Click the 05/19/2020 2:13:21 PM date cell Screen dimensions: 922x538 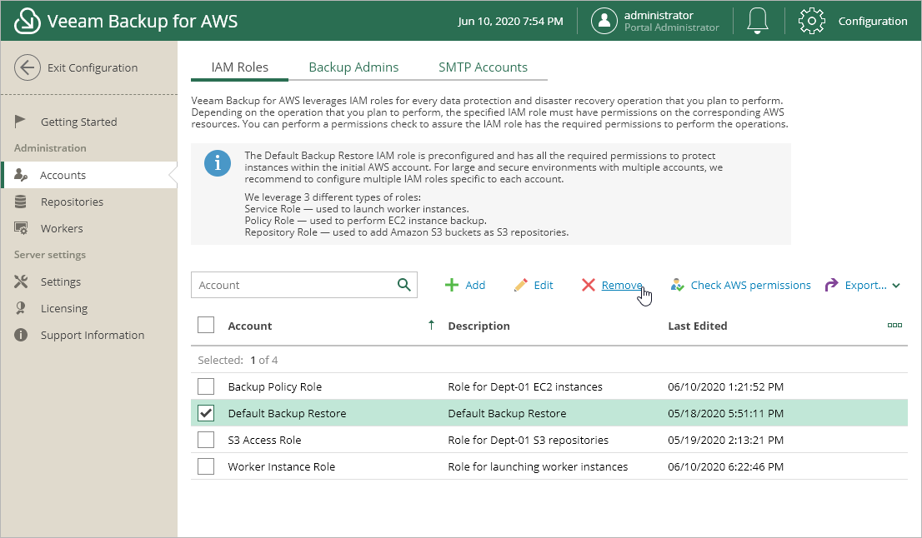[725, 440]
